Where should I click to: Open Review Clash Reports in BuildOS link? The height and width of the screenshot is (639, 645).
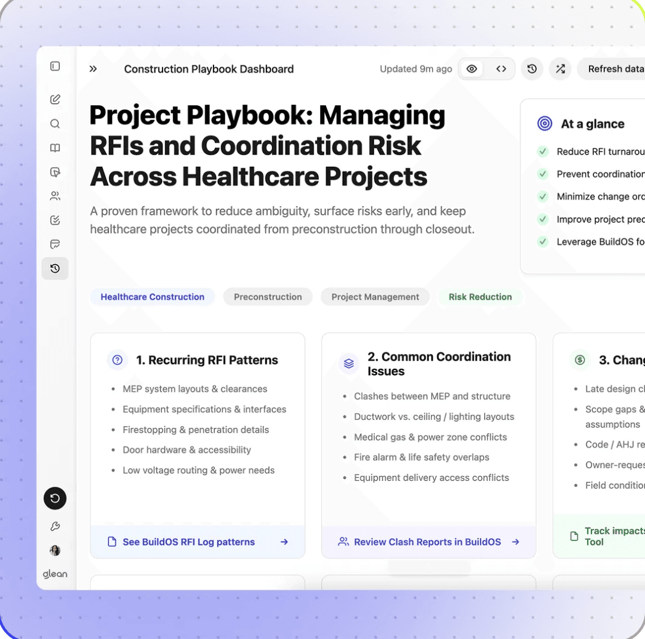tap(427, 542)
